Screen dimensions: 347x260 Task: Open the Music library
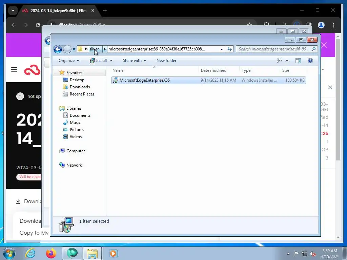(75, 123)
